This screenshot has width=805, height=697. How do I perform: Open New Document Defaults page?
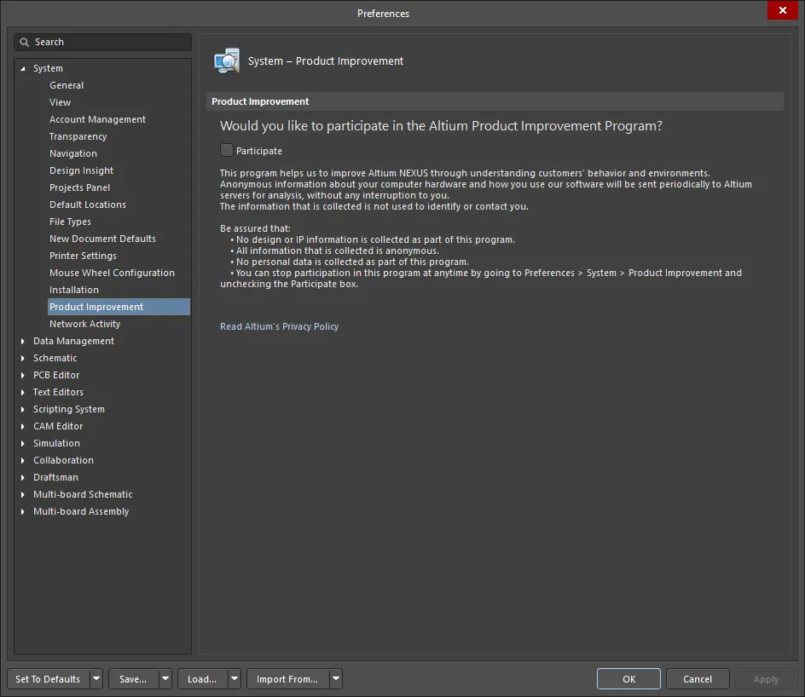102,239
